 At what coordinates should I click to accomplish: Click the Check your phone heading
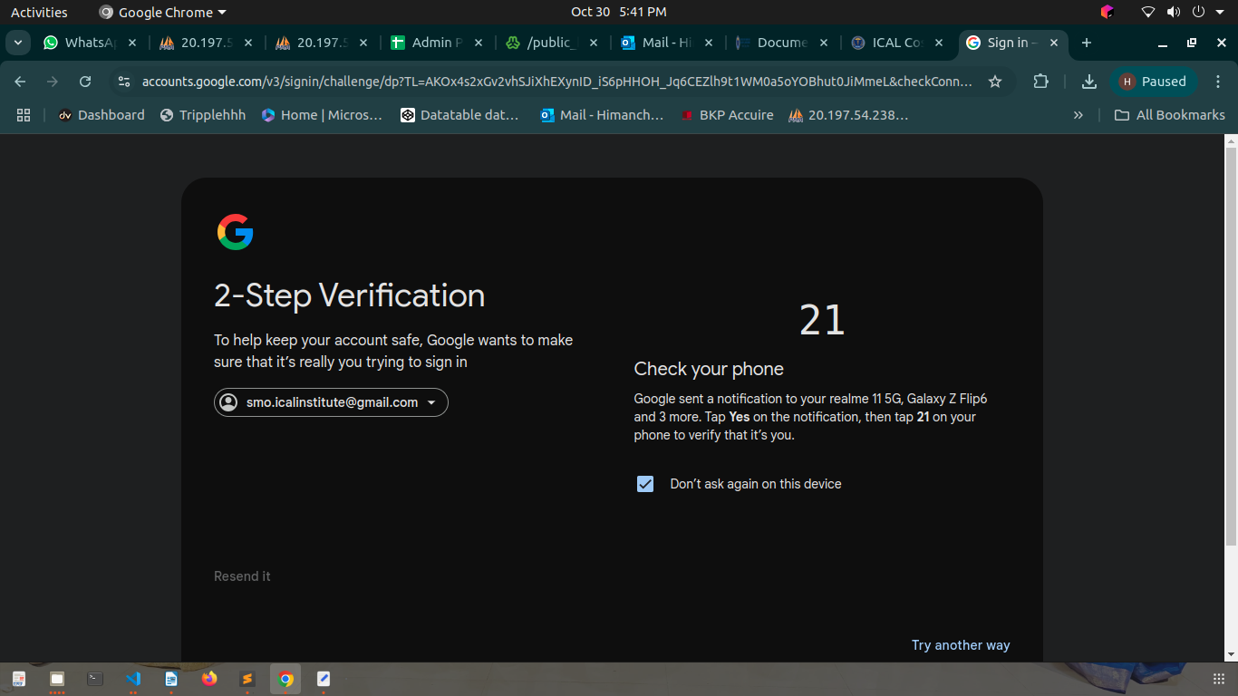[x=709, y=369]
